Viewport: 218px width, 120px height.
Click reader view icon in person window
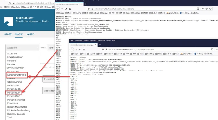click(198, 9)
